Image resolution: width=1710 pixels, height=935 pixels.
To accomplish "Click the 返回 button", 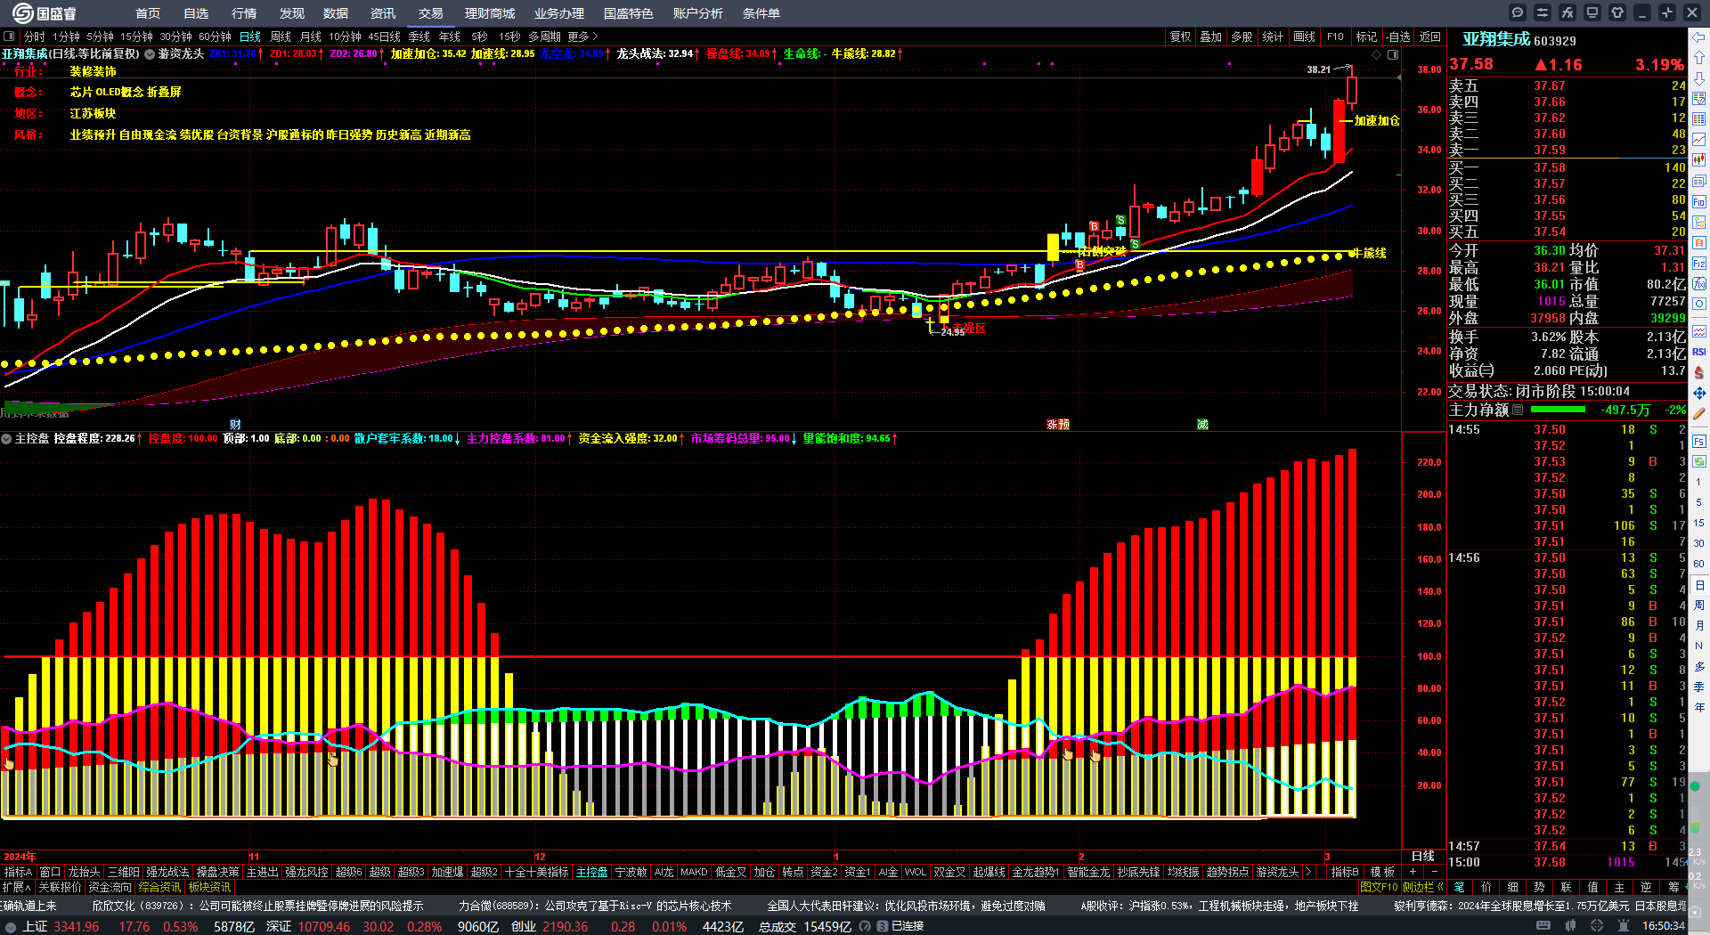I will coord(1430,37).
